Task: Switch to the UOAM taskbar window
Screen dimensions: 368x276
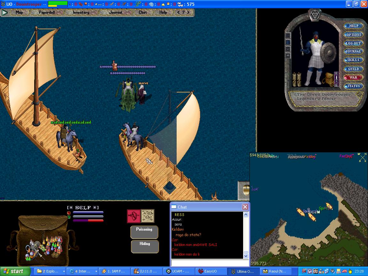Action: pos(179,271)
